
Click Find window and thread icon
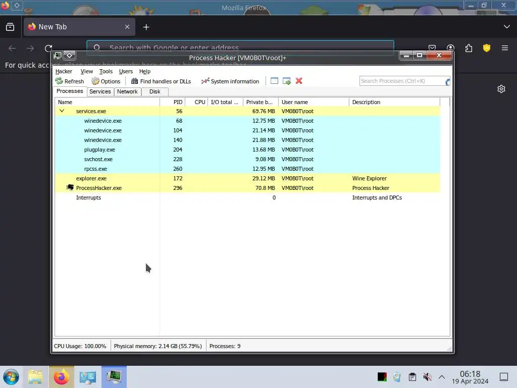point(287,81)
